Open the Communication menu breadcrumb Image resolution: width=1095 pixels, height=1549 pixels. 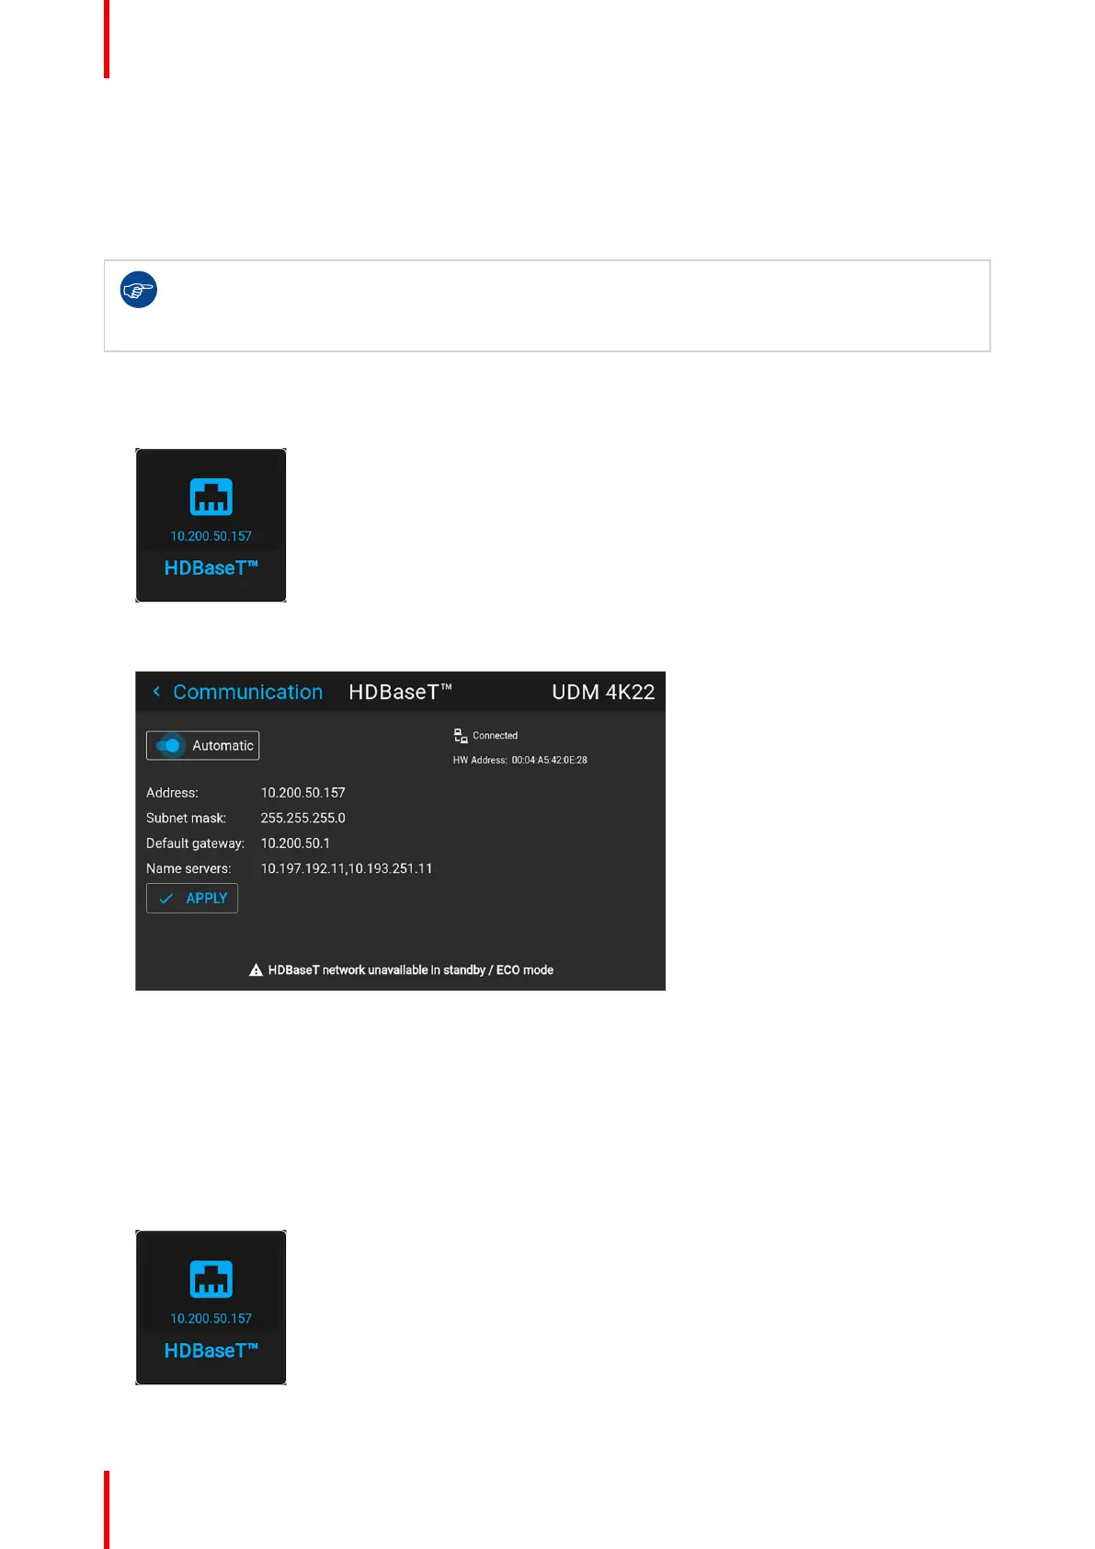(247, 692)
